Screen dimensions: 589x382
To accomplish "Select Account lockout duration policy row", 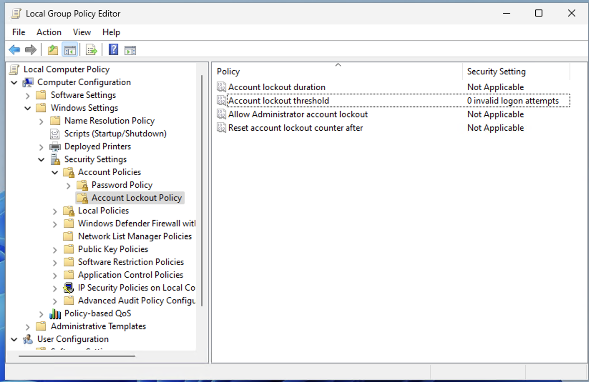I will coord(277,87).
